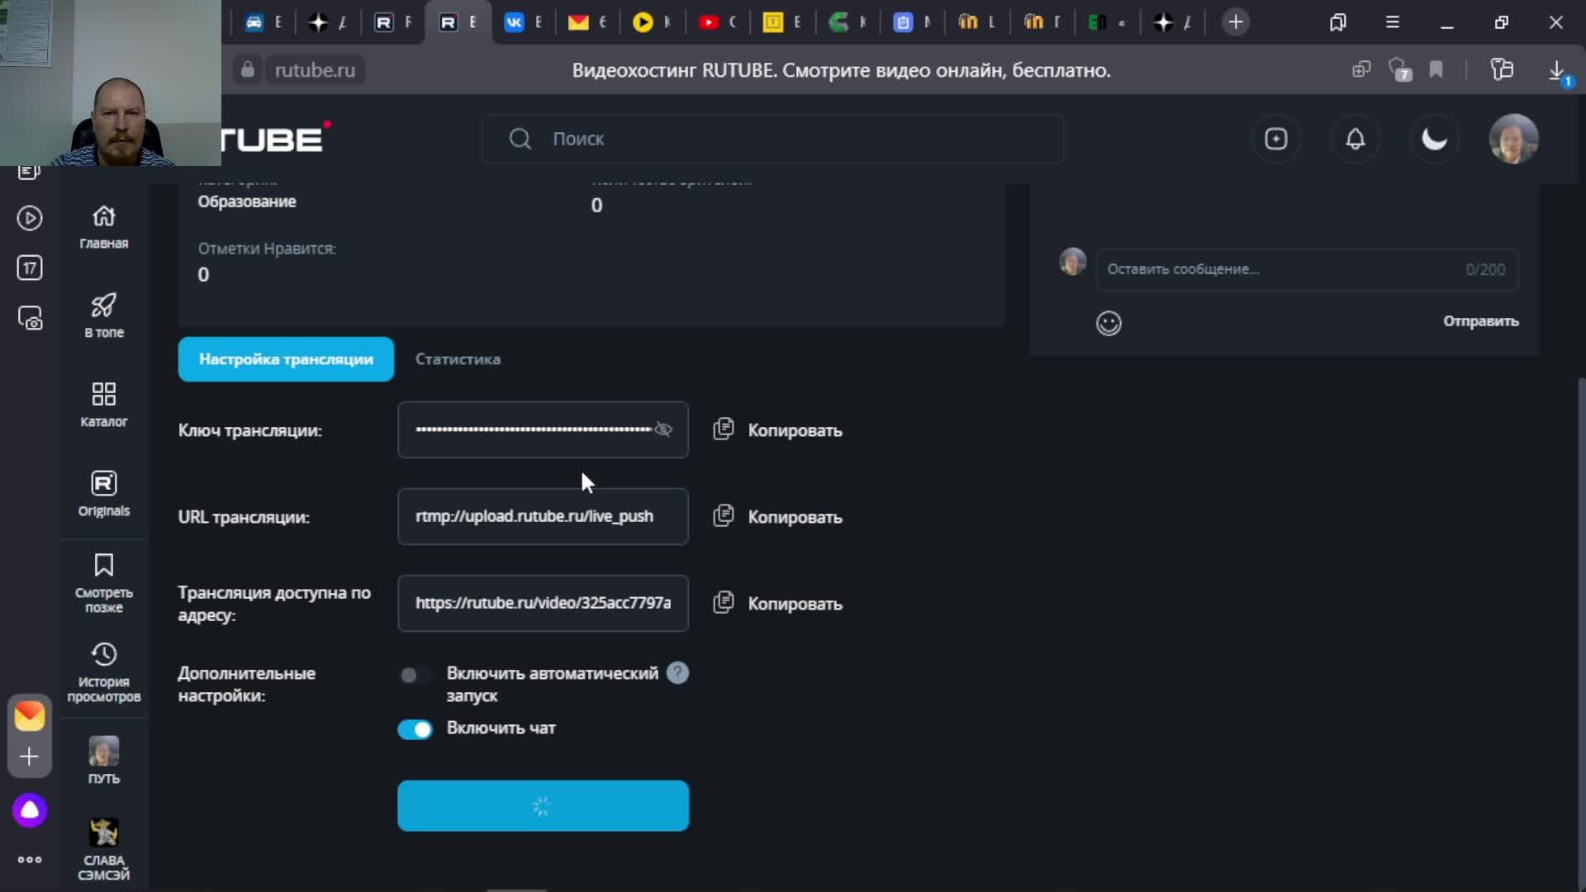This screenshot has width=1586, height=892.
Task: Switch theme with the moon icon
Action: point(1434,139)
